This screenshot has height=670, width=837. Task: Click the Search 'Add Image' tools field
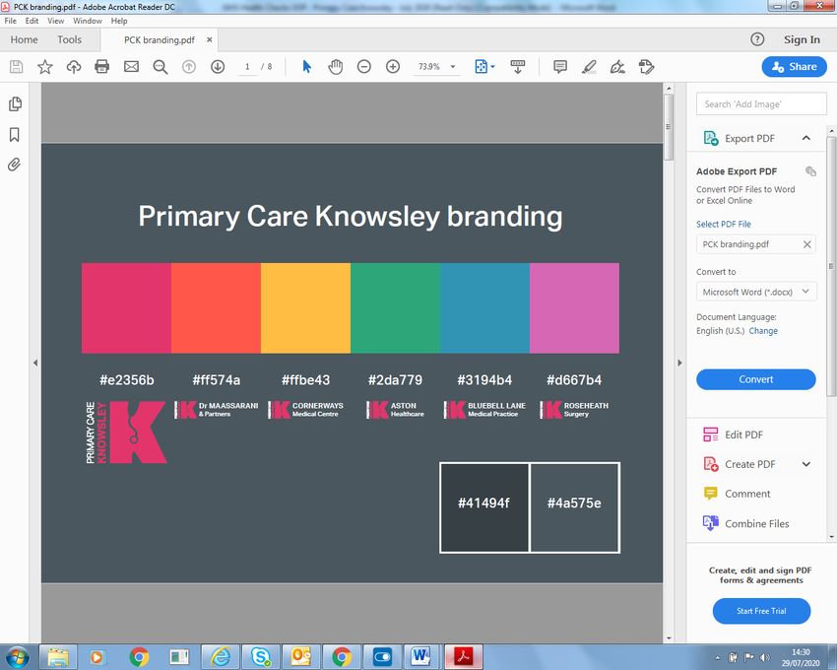[761, 103]
